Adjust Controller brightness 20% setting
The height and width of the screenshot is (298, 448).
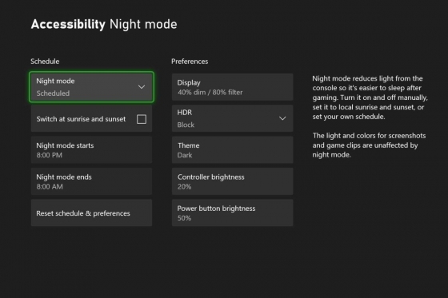click(x=232, y=181)
